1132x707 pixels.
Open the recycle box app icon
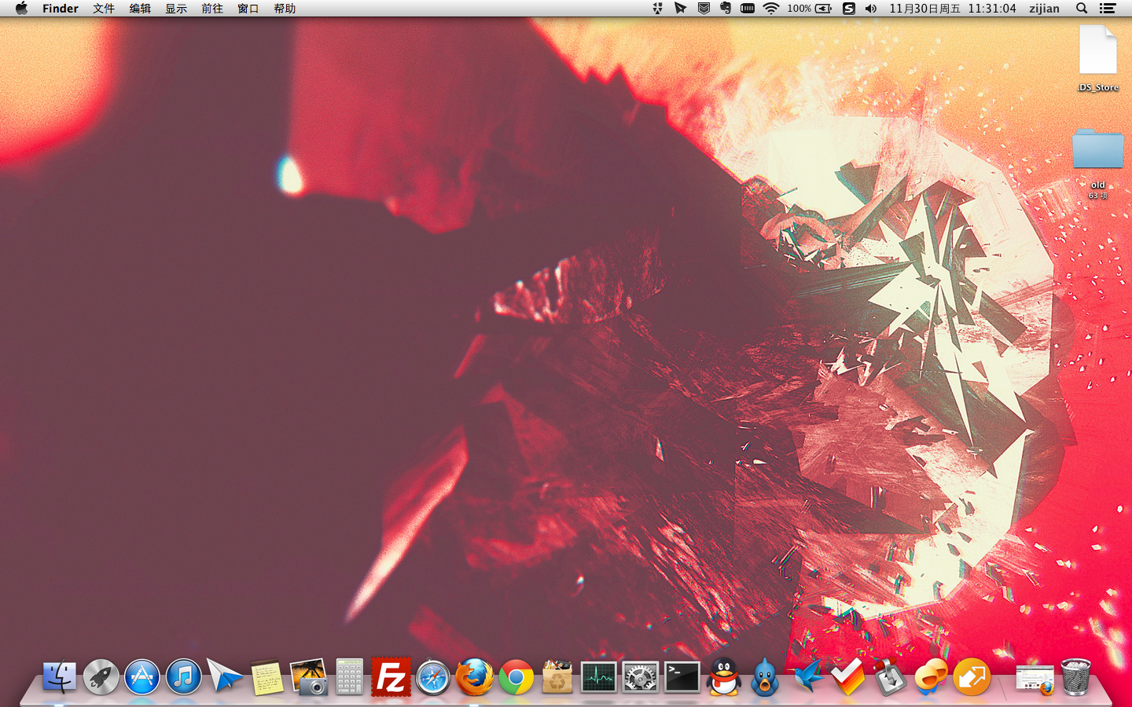(557, 676)
